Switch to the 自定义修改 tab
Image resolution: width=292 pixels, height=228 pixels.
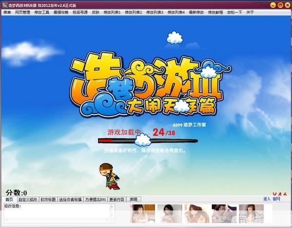[28, 200]
